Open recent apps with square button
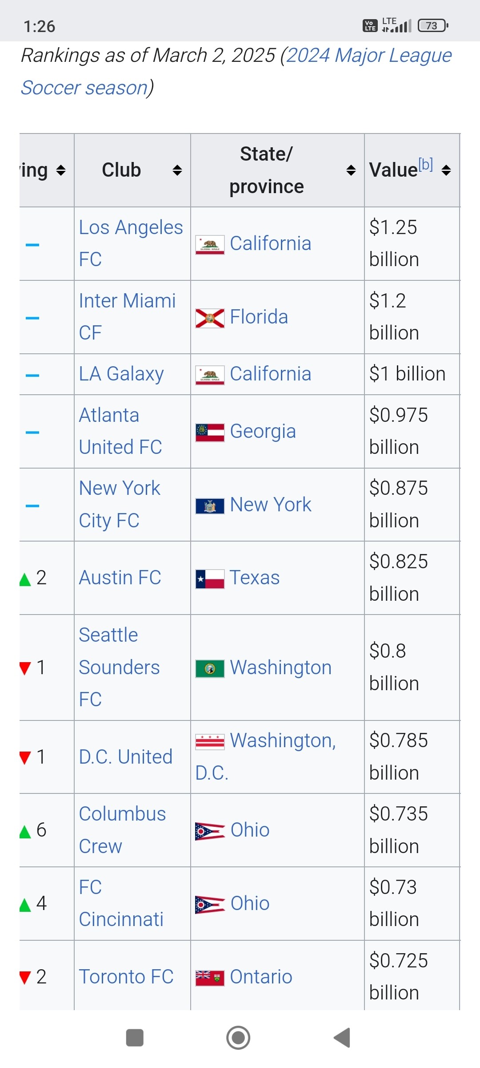This screenshot has height=1068, width=480. (x=135, y=1038)
